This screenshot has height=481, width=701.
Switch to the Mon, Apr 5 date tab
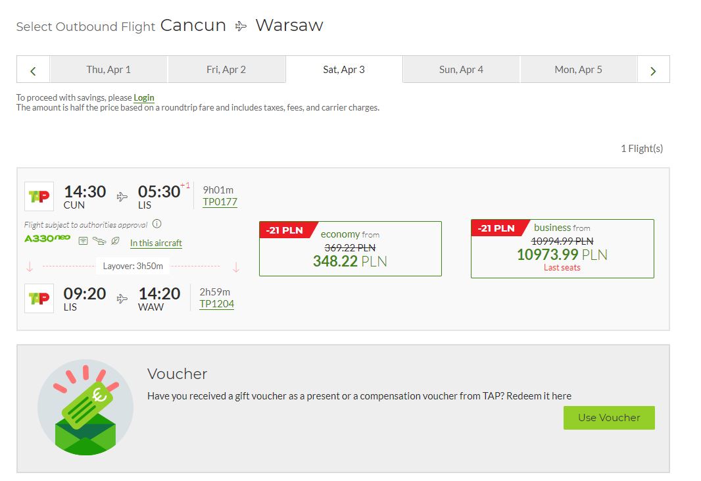[579, 70]
